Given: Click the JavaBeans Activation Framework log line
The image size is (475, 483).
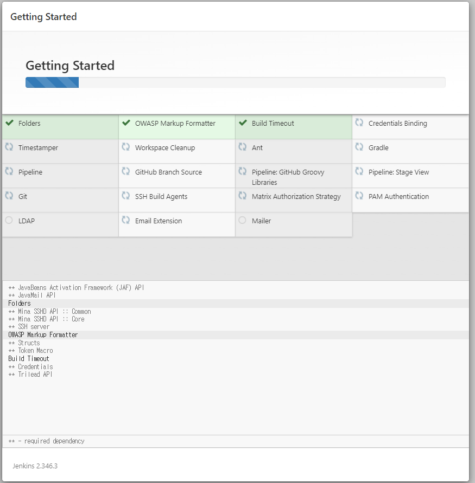Looking at the screenshot, I should (76, 287).
